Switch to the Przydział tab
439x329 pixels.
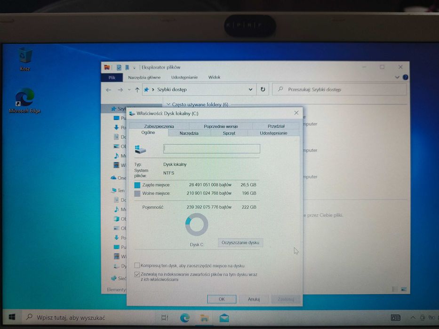(276, 126)
